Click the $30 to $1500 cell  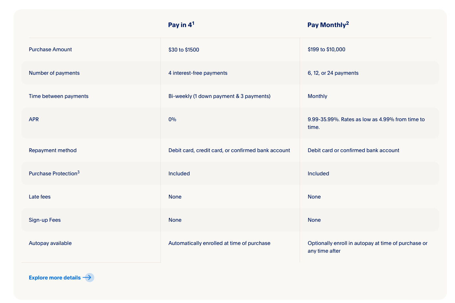[184, 50]
